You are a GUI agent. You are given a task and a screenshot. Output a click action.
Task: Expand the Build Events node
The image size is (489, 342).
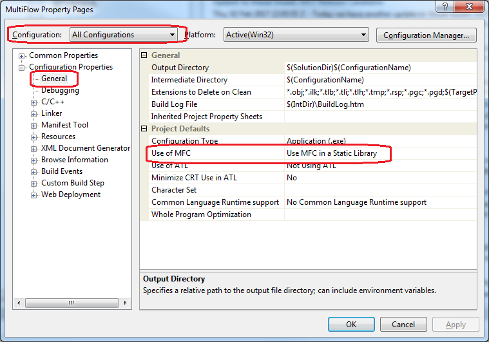click(35, 171)
